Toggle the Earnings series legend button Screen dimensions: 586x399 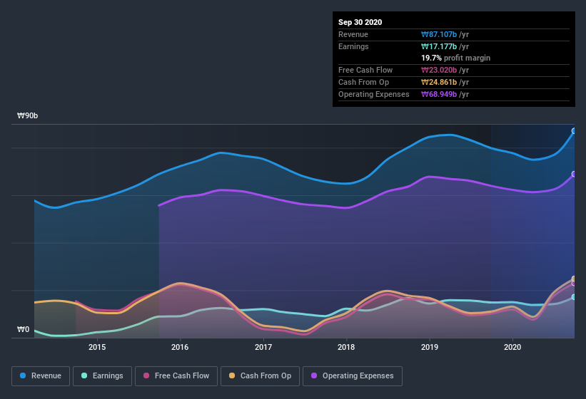click(x=102, y=376)
